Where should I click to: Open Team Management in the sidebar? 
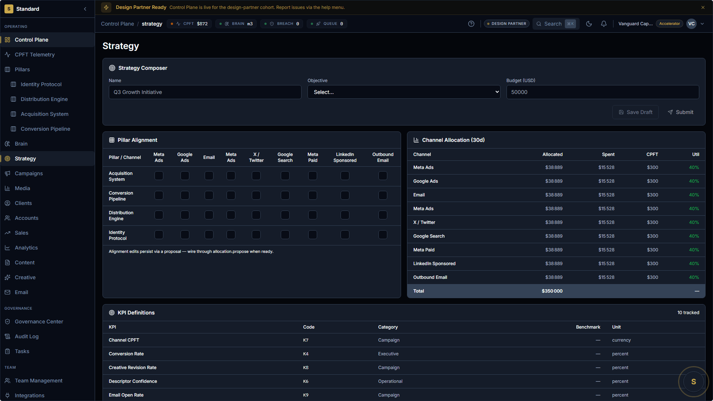[x=47, y=381]
